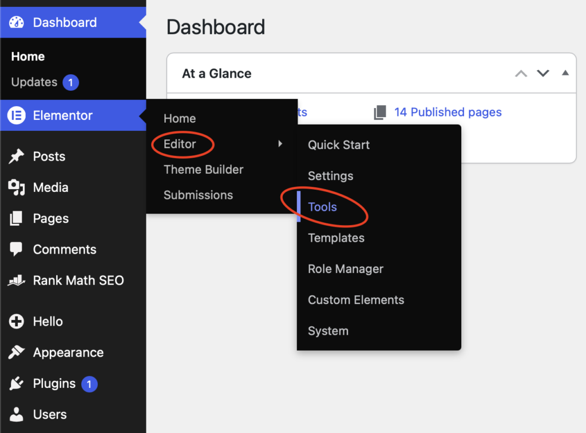Go to Appearance in sidebar

click(x=69, y=353)
